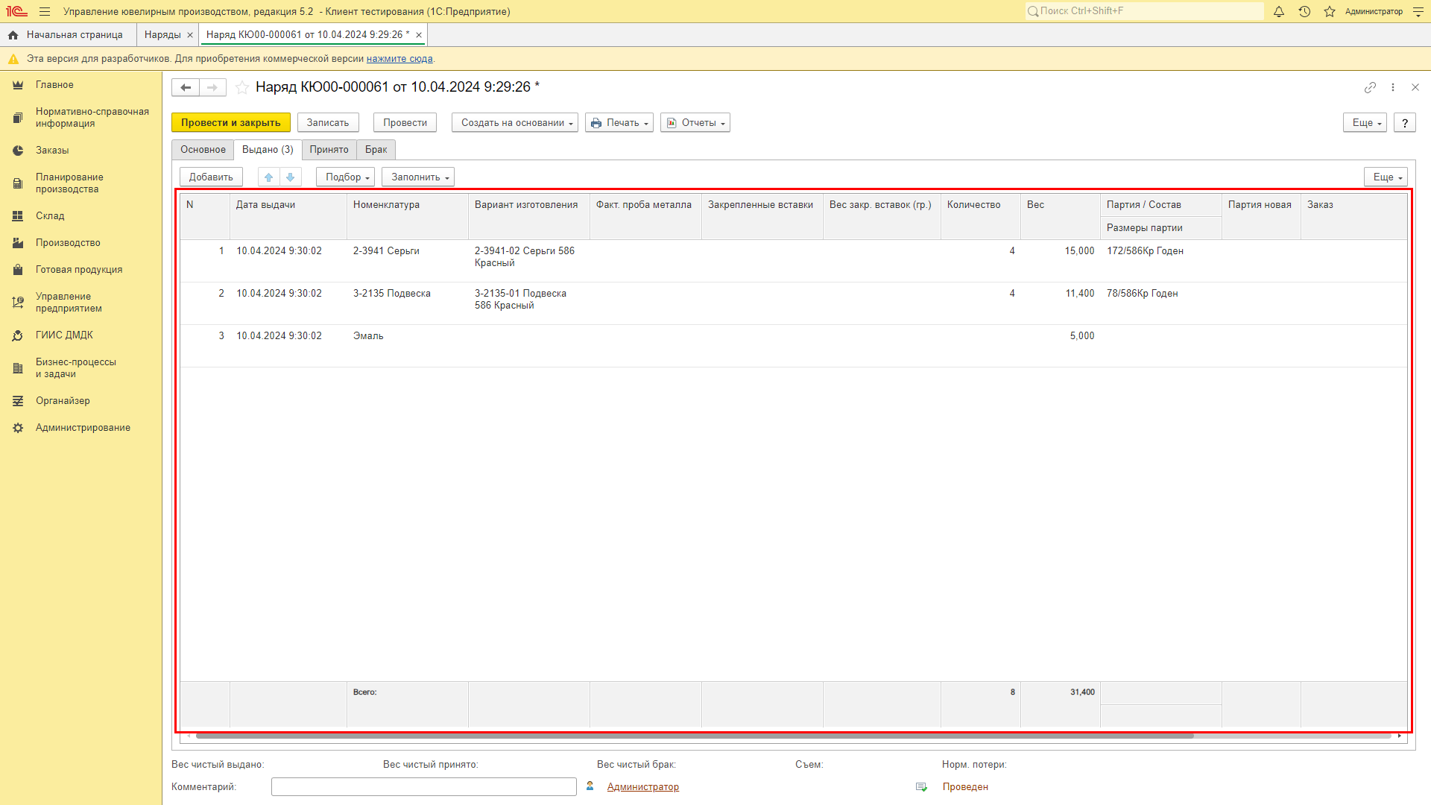Open history clock icon
Viewport: 1431px width, 805px height.
pos(1304,12)
